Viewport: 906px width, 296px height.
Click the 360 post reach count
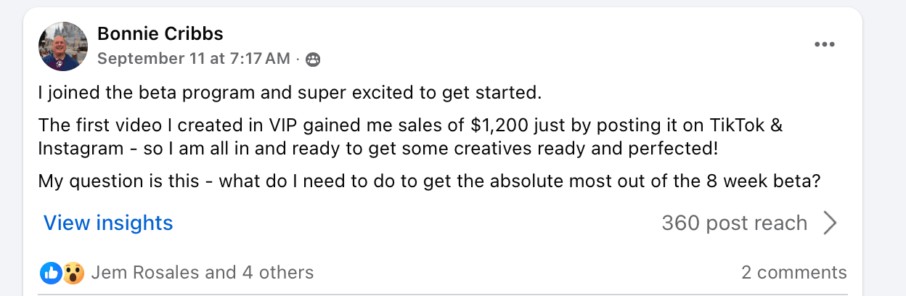point(734,223)
